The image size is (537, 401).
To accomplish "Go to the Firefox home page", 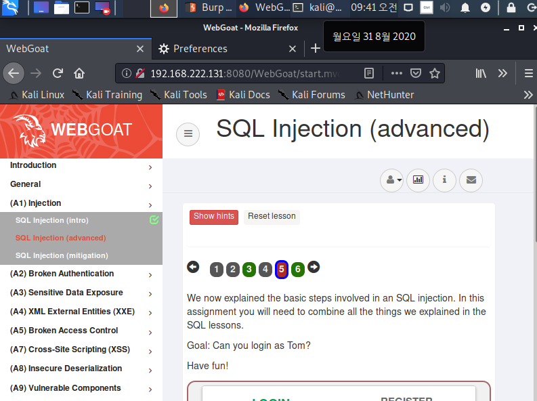I will click(x=79, y=73).
